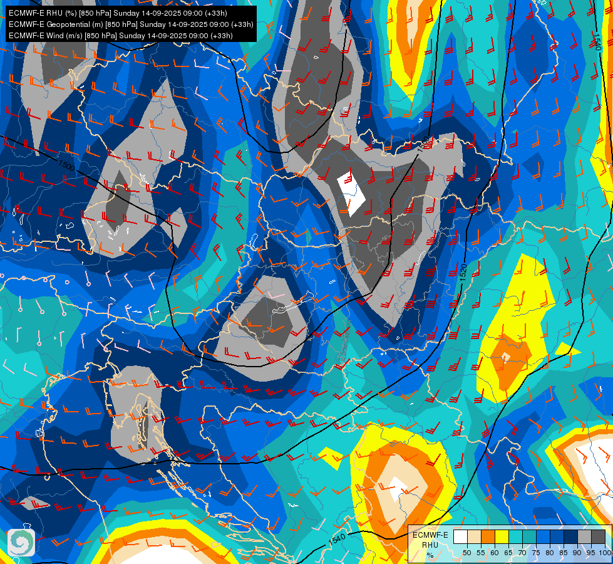
Task: Click the 'ECMWF-E RHU (%)' title line
Action: click(x=118, y=13)
